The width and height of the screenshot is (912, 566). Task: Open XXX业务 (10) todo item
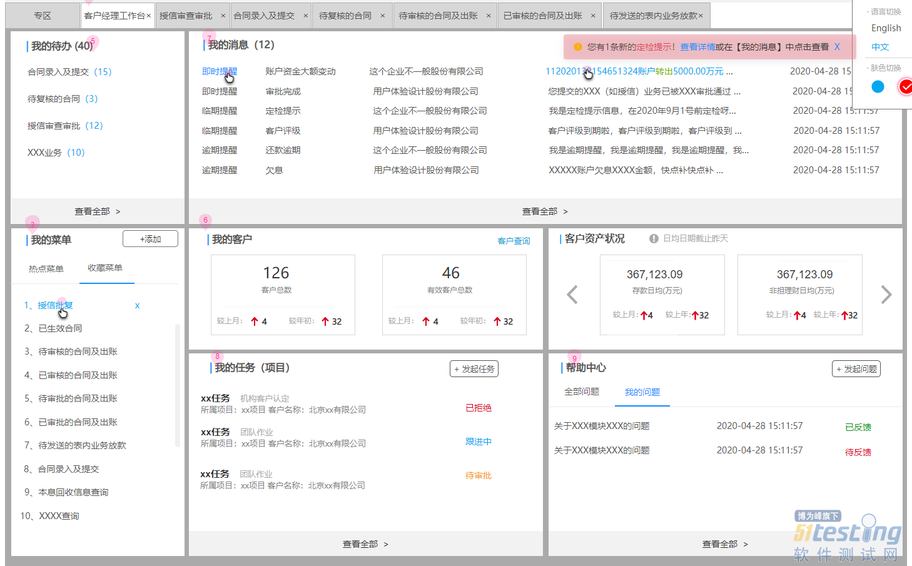pyautogui.click(x=56, y=153)
